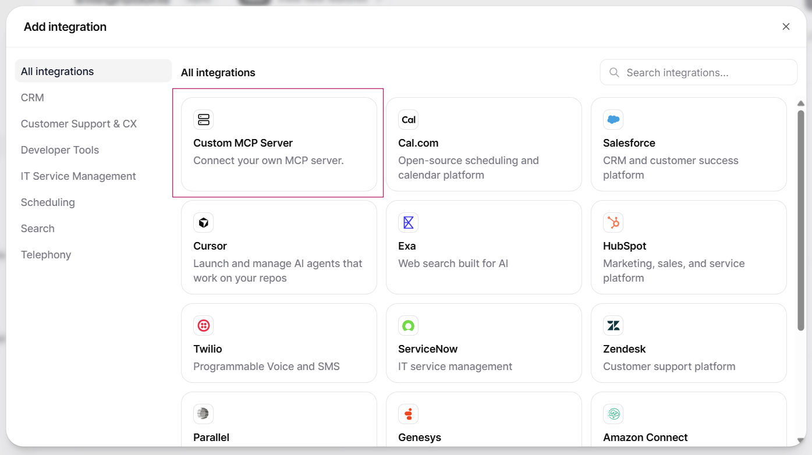Open the Amazon Connect integration icon
812x455 pixels.
[613, 413]
